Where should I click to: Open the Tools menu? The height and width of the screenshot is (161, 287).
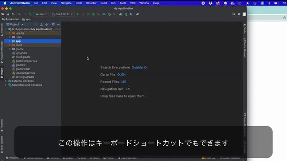[x=122, y=3]
